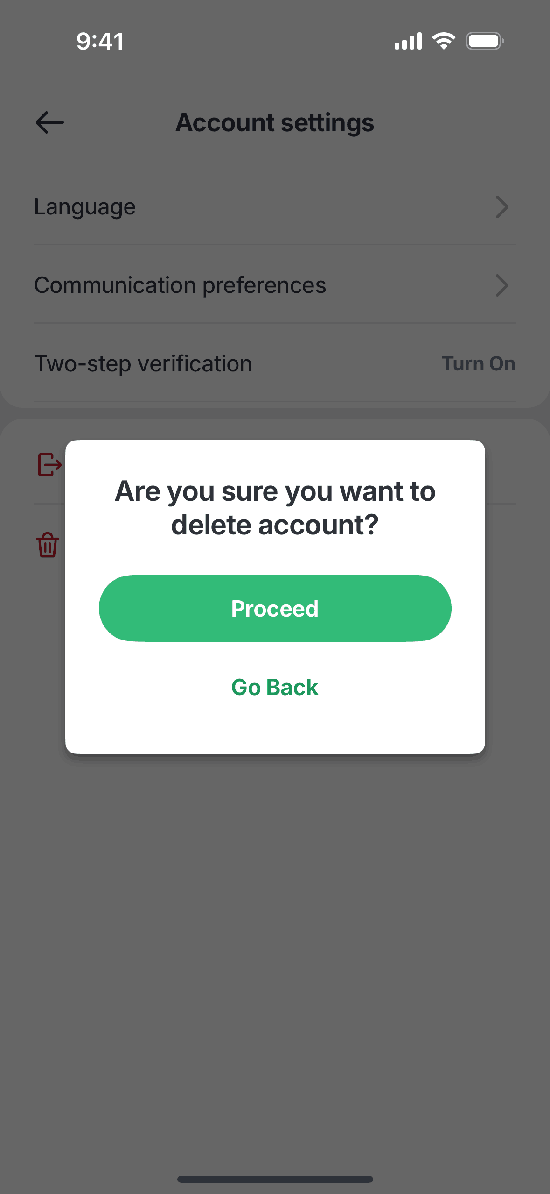Tap the cellular signal bars icon
This screenshot has width=550, height=1194.
click(x=408, y=41)
